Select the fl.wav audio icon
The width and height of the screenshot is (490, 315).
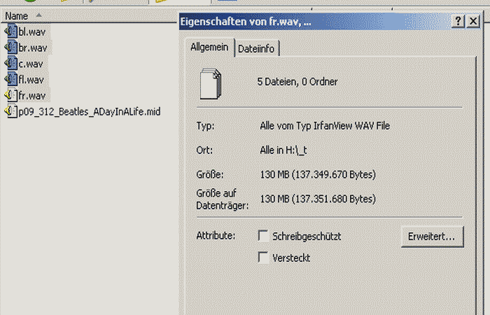tap(10, 79)
